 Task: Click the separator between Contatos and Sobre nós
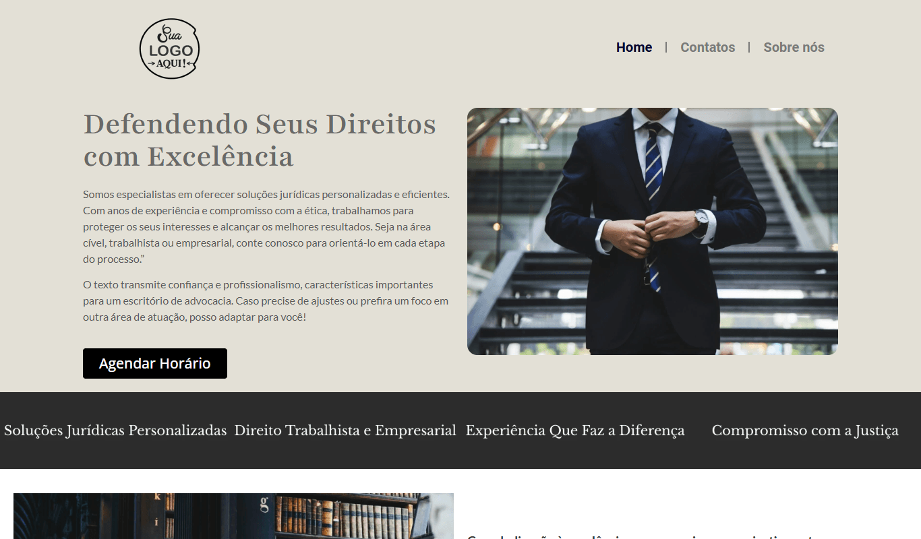click(x=749, y=47)
